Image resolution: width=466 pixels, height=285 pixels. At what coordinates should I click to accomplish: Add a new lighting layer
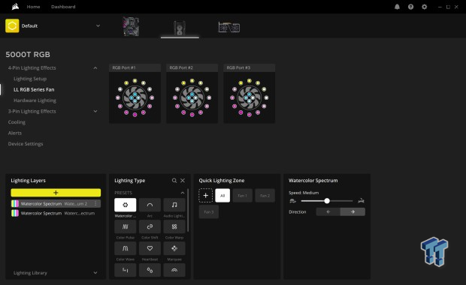pyautogui.click(x=56, y=193)
